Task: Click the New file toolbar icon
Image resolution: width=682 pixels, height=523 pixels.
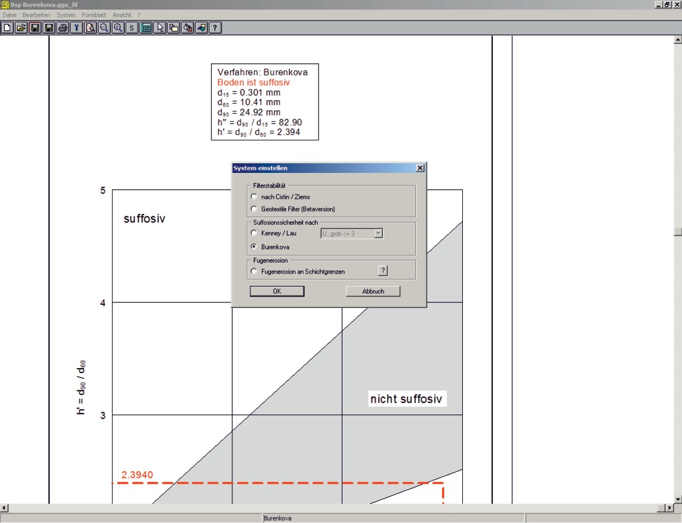Action: (x=7, y=28)
